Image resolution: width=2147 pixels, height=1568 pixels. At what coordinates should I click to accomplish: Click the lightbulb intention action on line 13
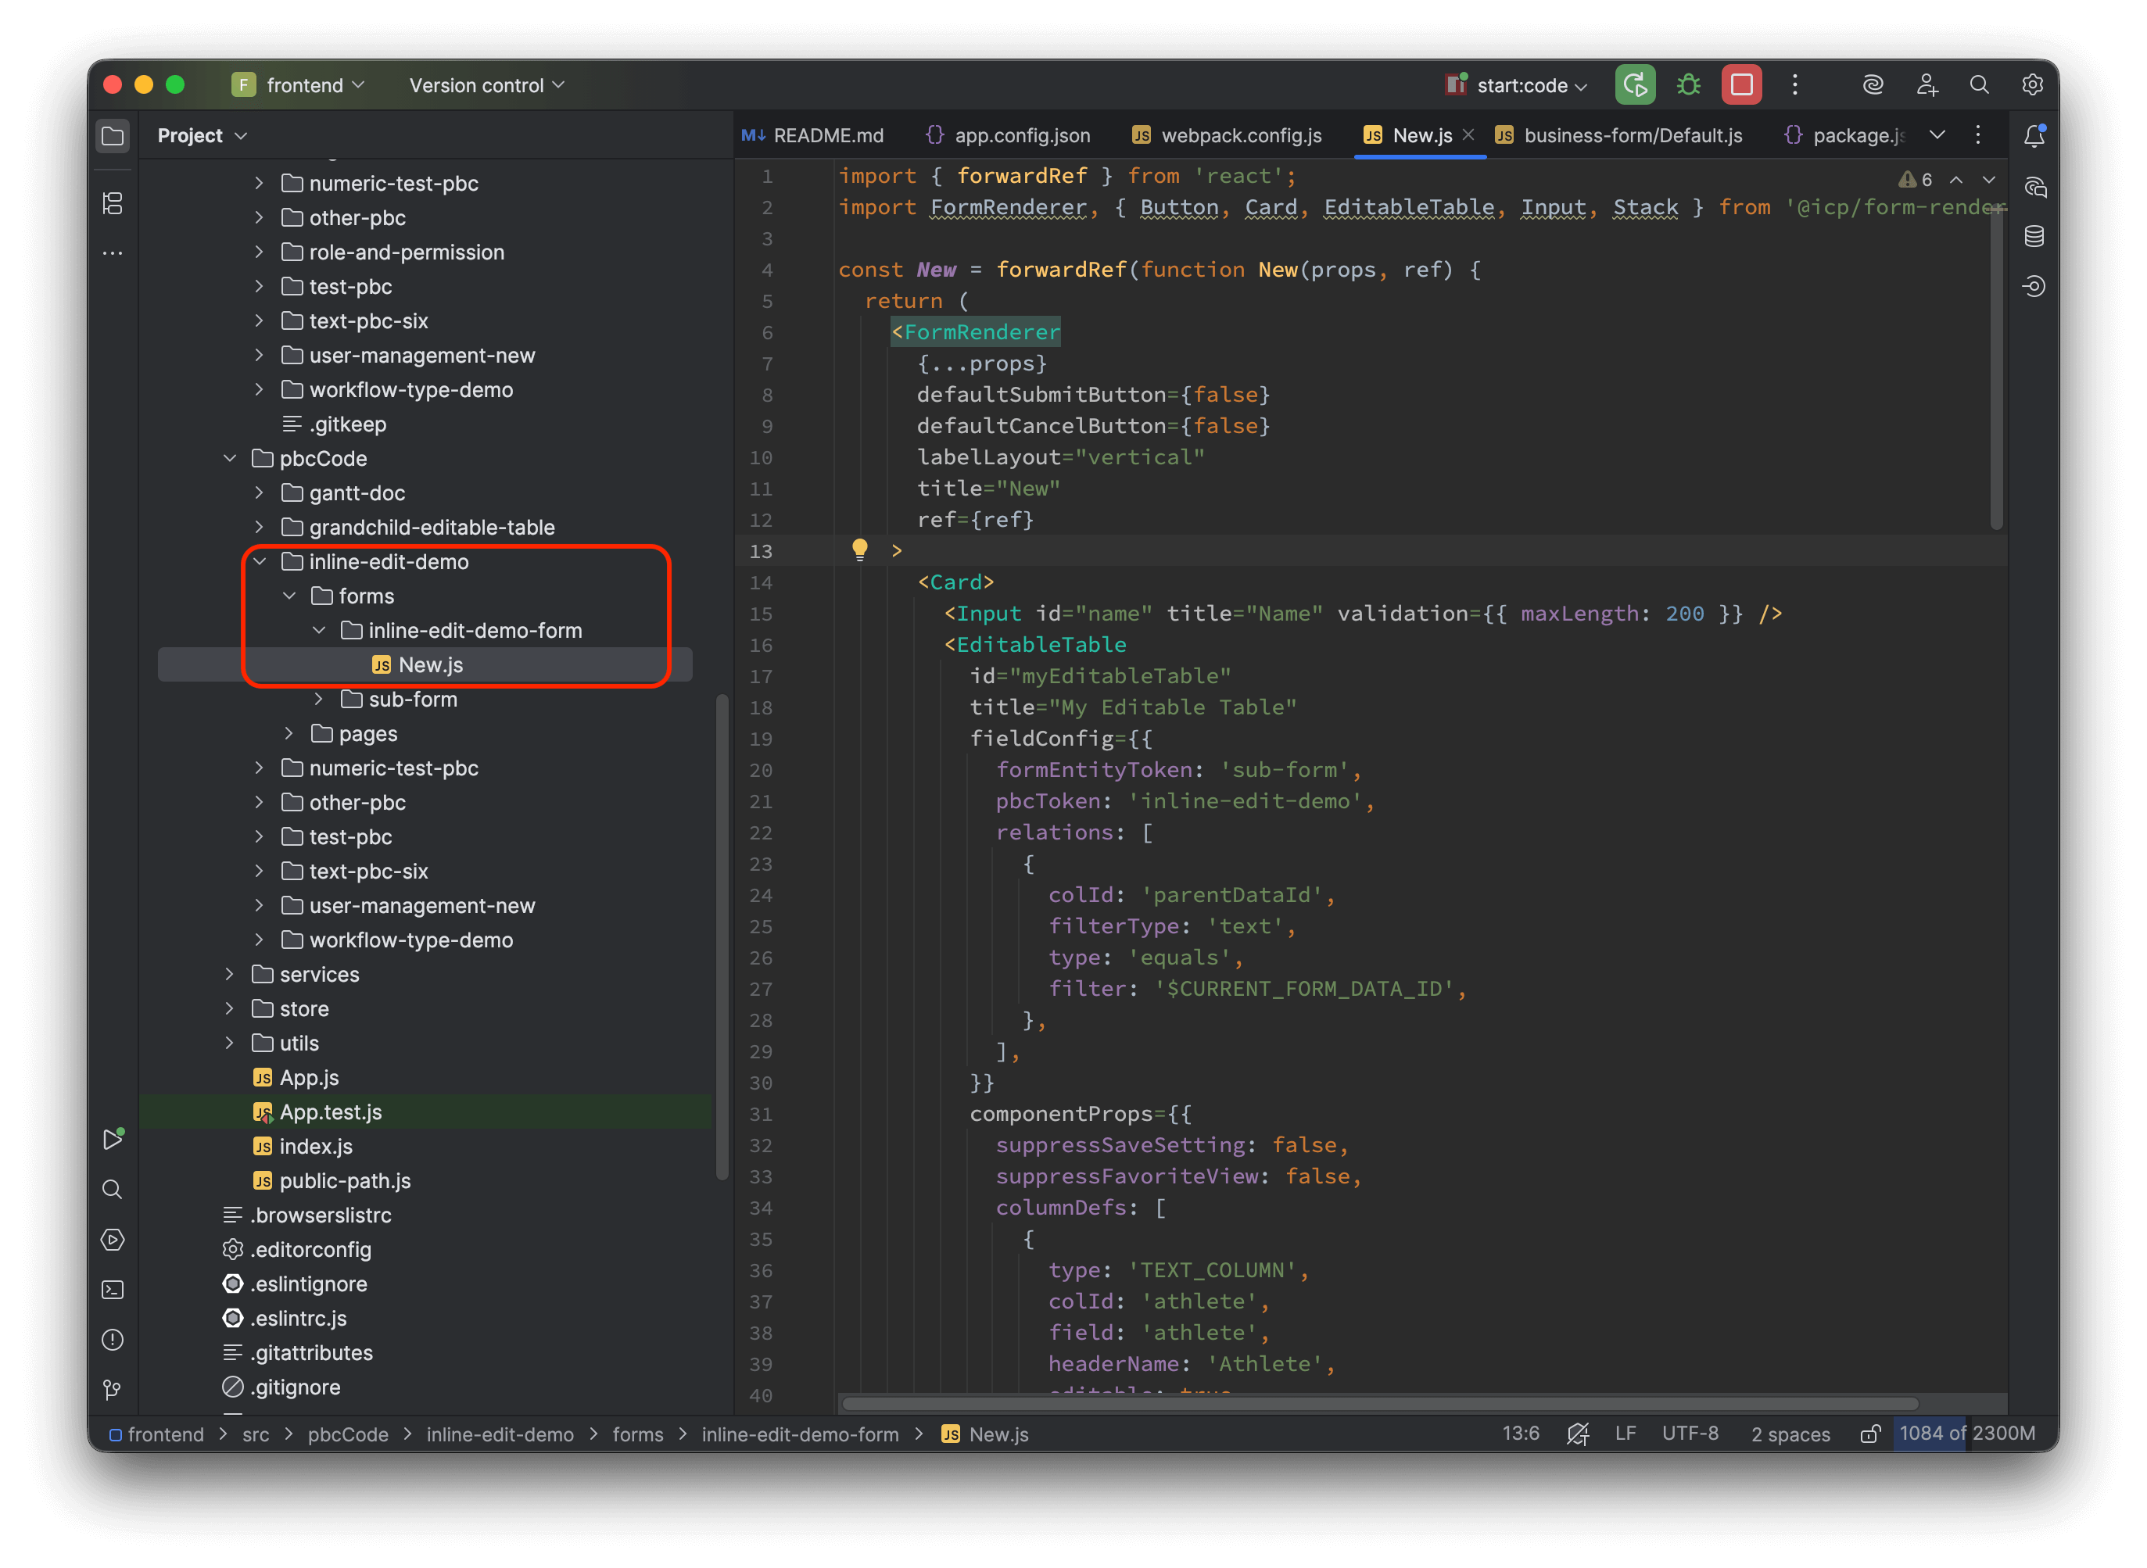pos(860,550)
